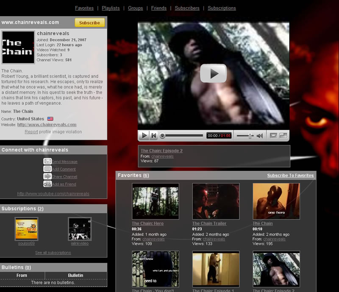Image resolution: width=339 pixels, height=292 pixels.
Task: Click the video seek progress bar
Action: pos(182,135)
